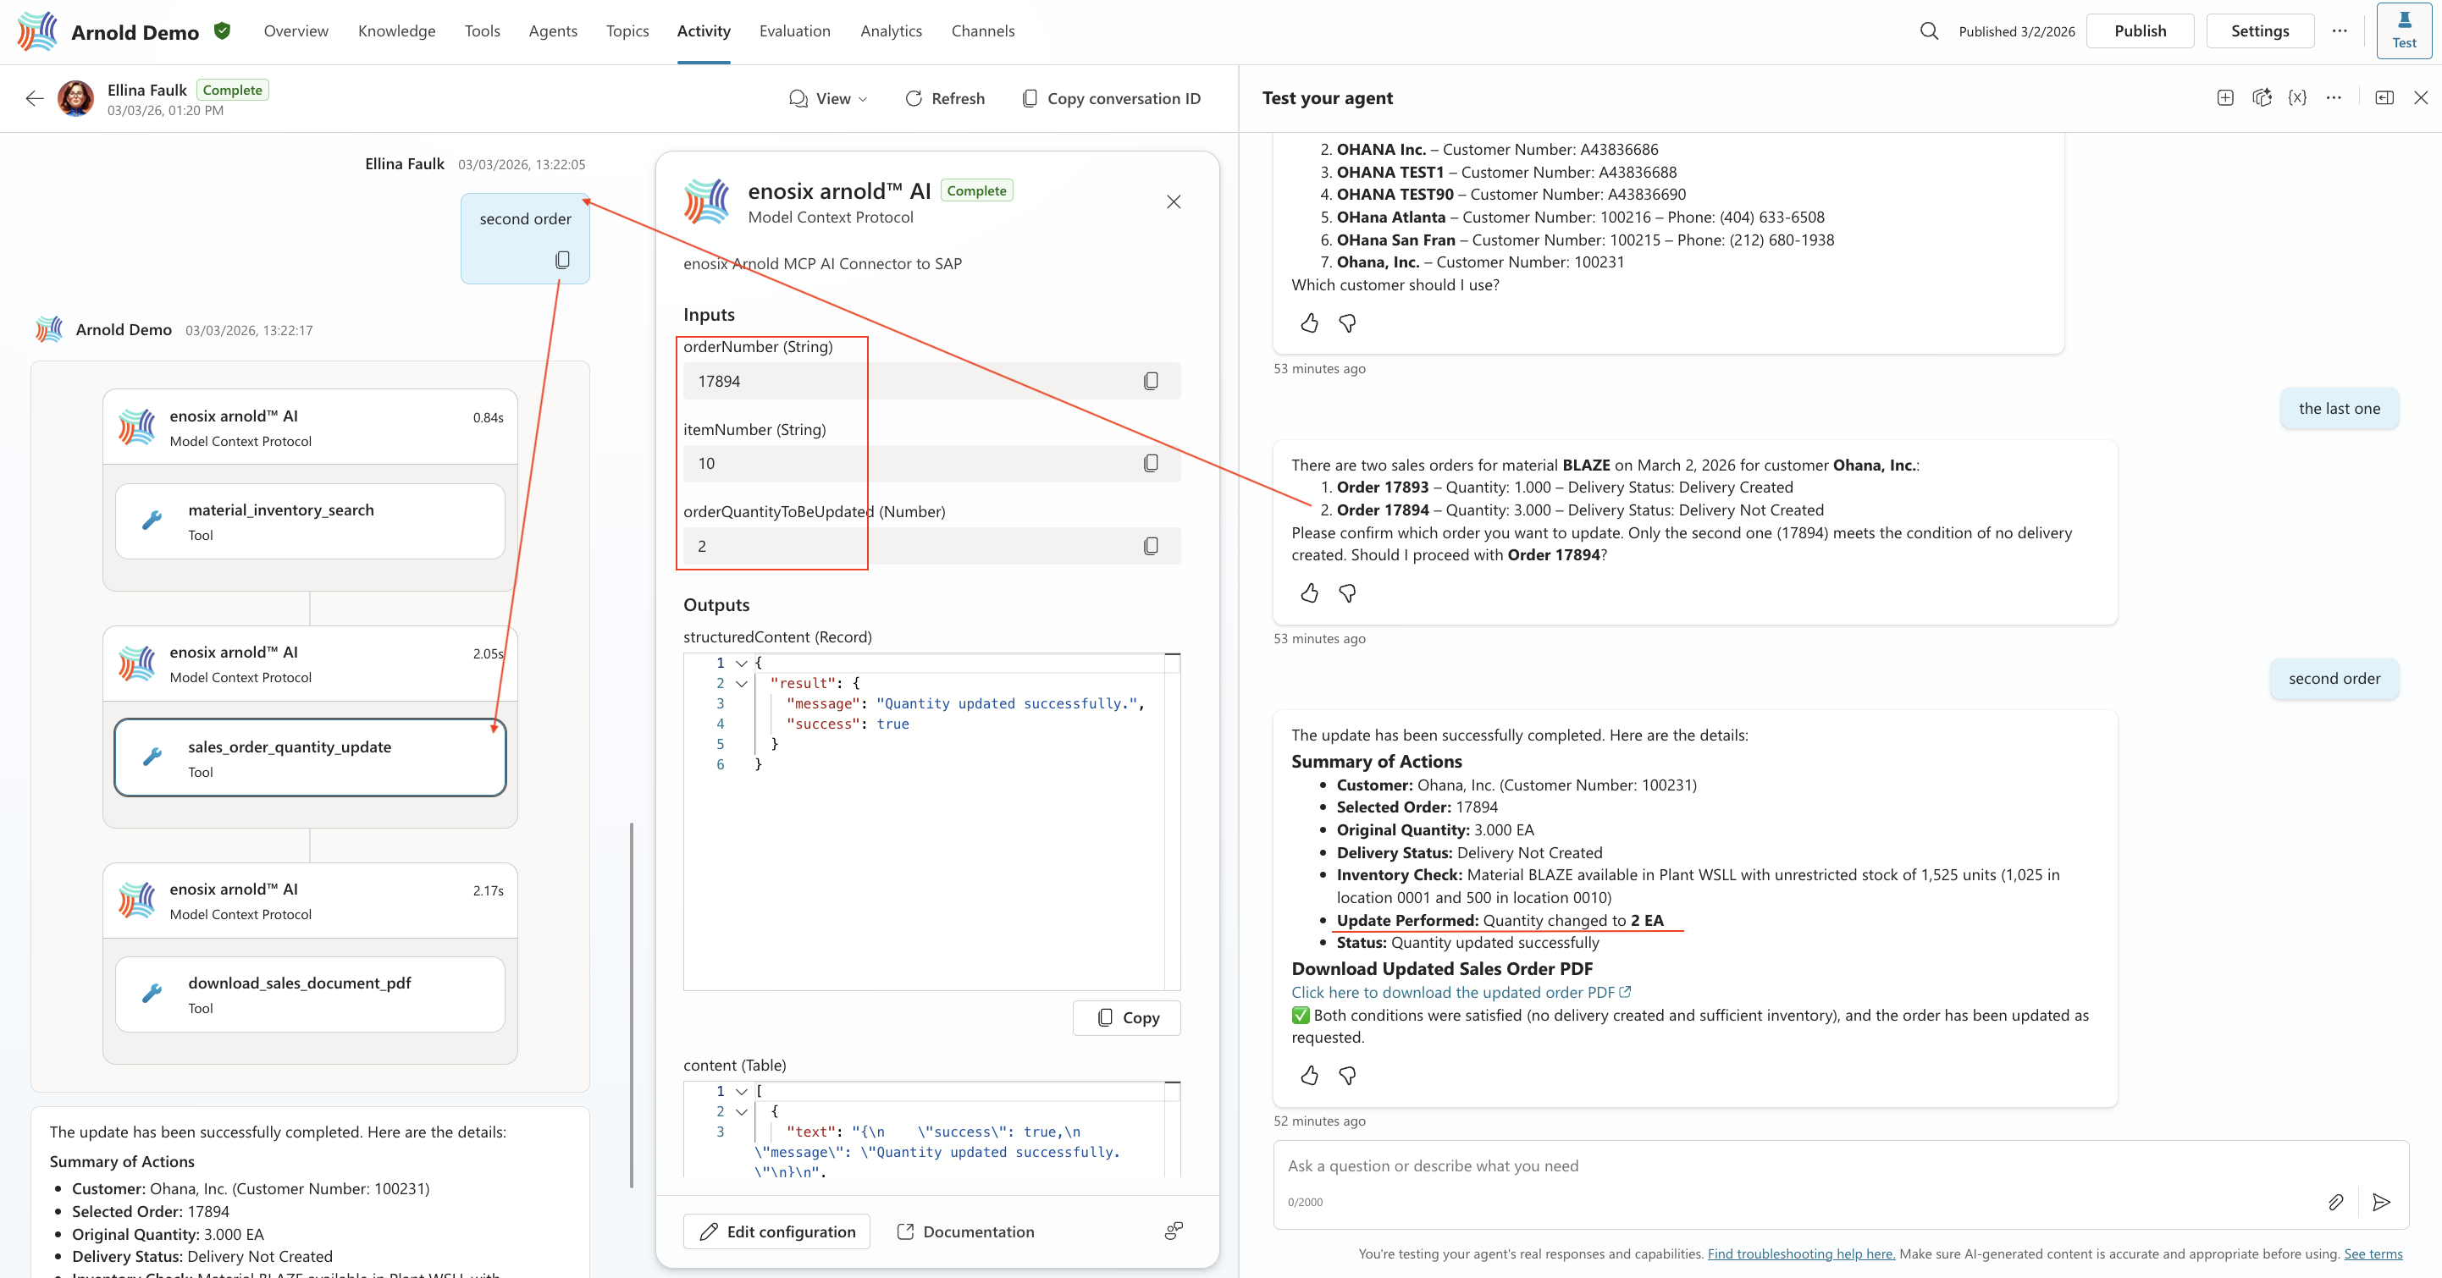Open more options in Test your agent panel

click(2334, 97)
